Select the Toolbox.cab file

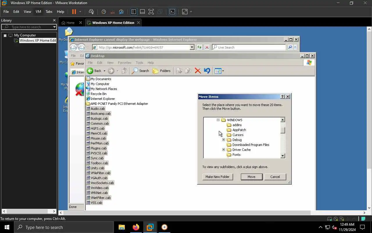click(99, 163)
